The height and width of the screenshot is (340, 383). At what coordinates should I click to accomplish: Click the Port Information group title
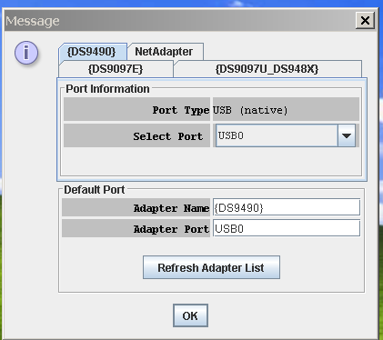(107, 89)
